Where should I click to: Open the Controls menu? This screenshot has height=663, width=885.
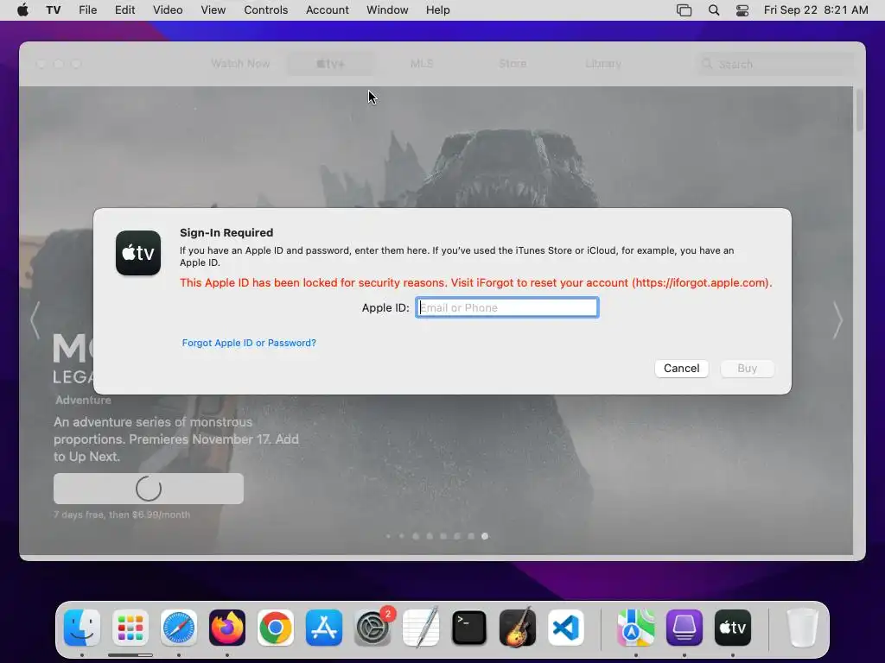[266, 10]
